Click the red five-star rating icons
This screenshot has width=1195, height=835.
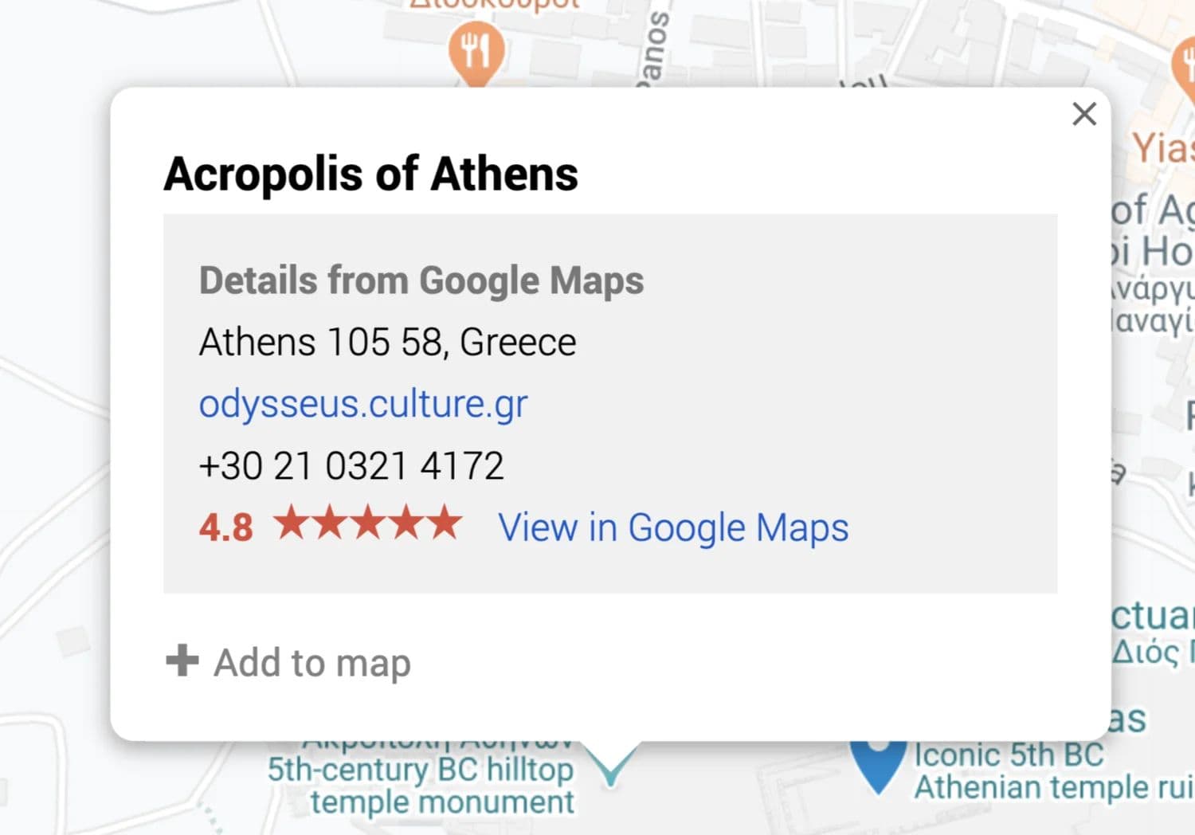[x=367, y=524]
